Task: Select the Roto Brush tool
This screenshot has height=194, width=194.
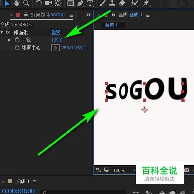Action: (134, 3)
